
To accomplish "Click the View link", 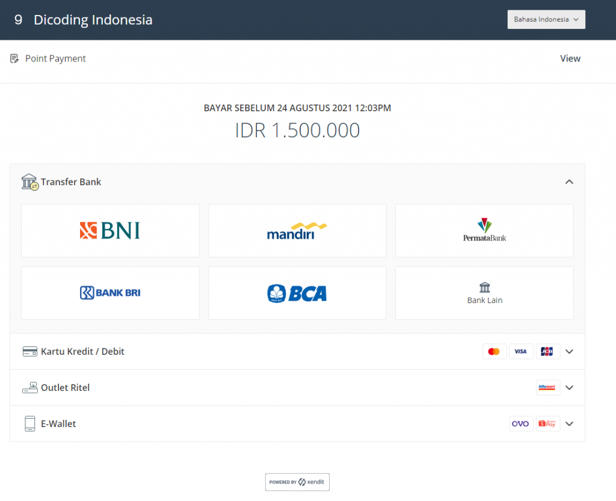I will [570, 58].
